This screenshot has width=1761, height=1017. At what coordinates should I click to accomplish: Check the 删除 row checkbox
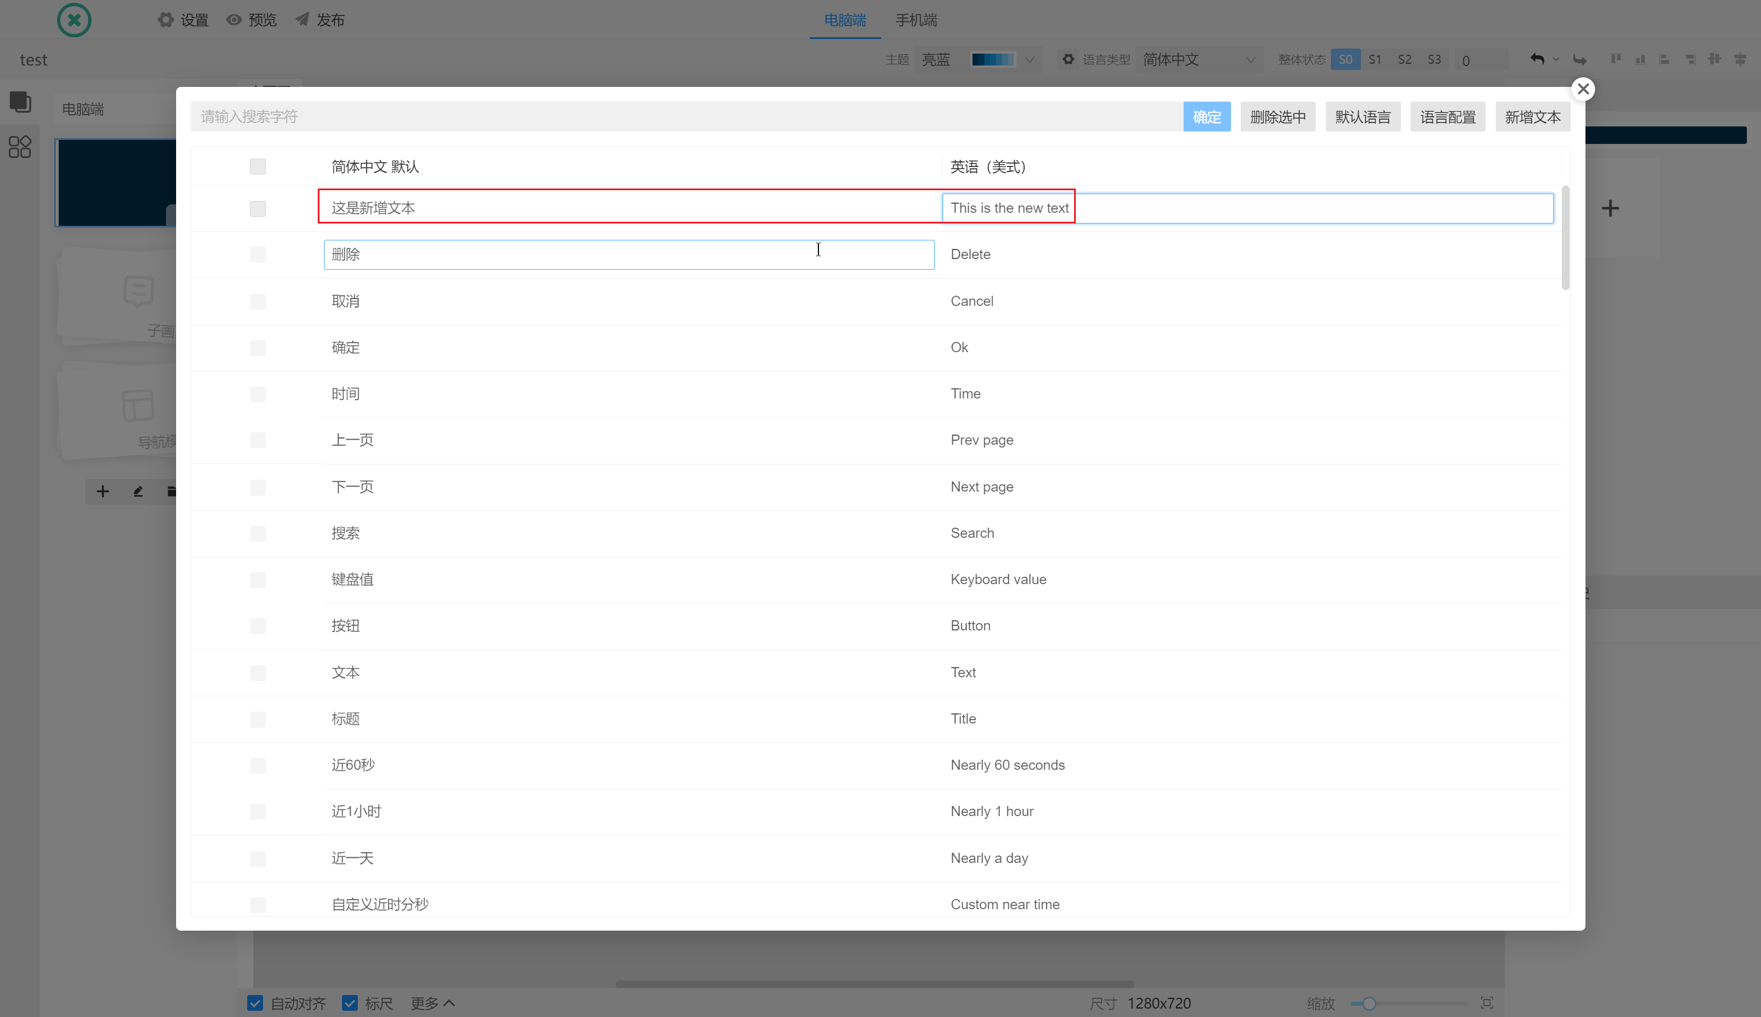click(x=258, y=254)
